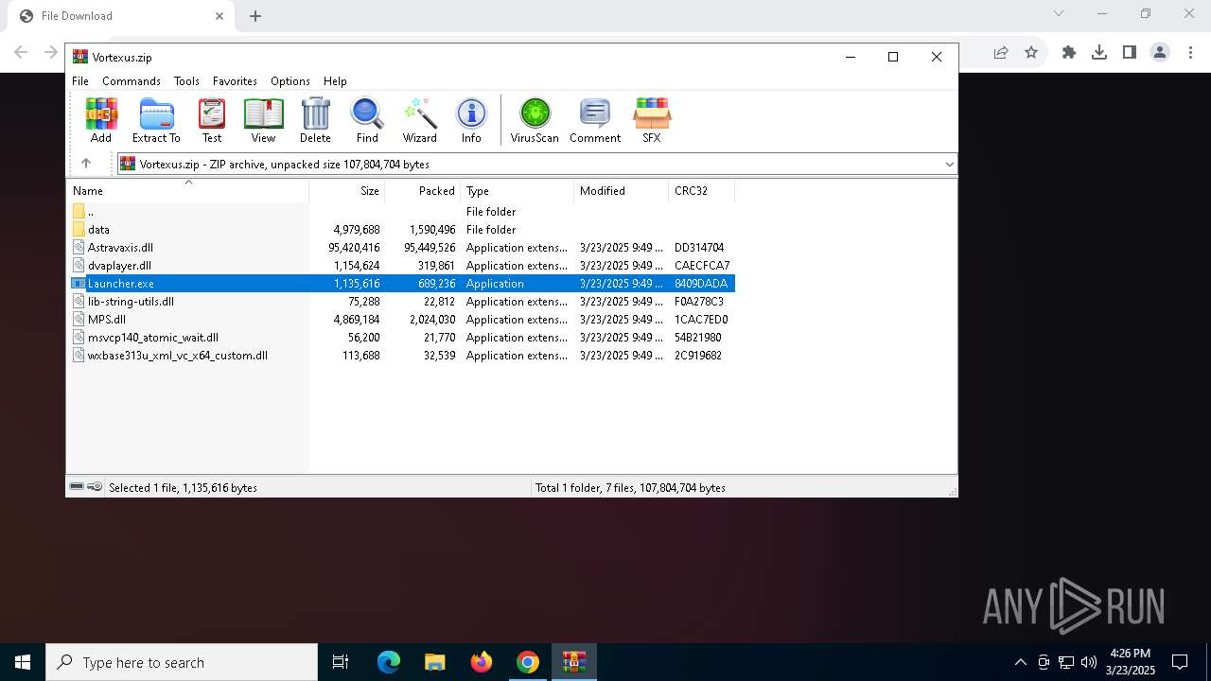
Task: Click the WinRAR title bar icon
Action: [80, 57]
